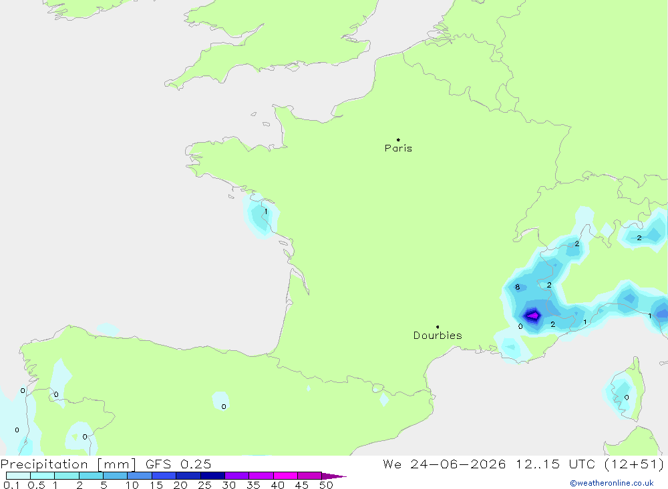
Task: Click the forecast date 24-06-2026 text
Action: pos(458,464)
